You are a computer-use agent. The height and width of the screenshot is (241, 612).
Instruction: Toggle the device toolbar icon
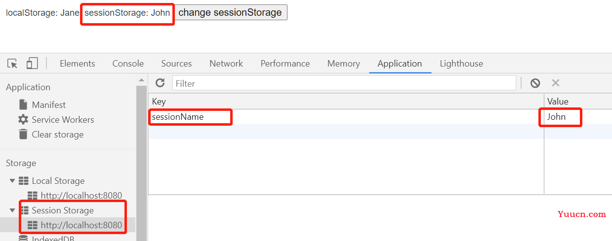point(32,63)
